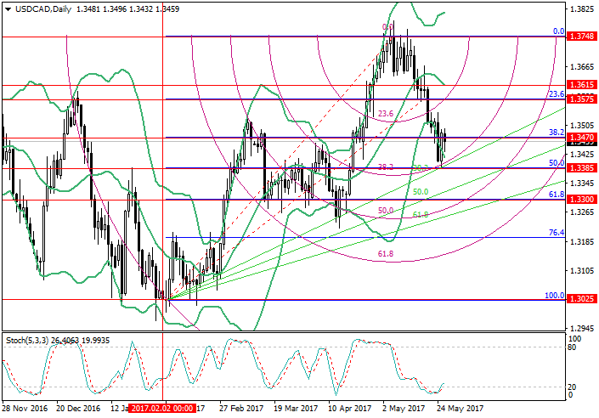Click the 1.2945 value on price axis
Viewport: 599px width, 418px height.
tap(582, 329)
